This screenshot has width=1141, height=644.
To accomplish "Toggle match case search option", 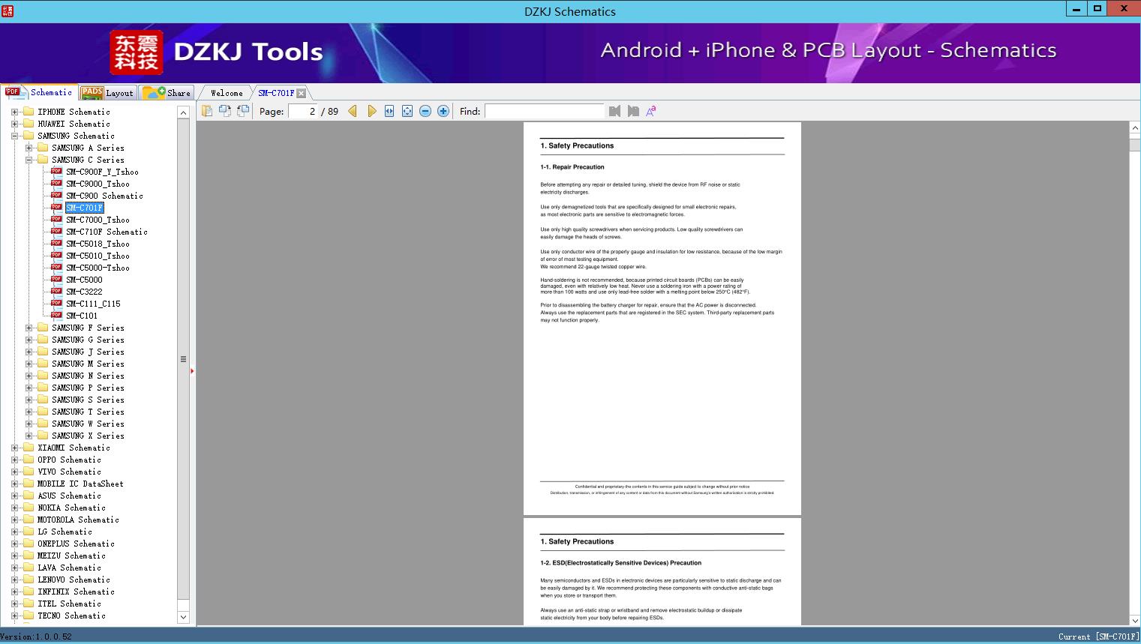I will tap(651, 111).
